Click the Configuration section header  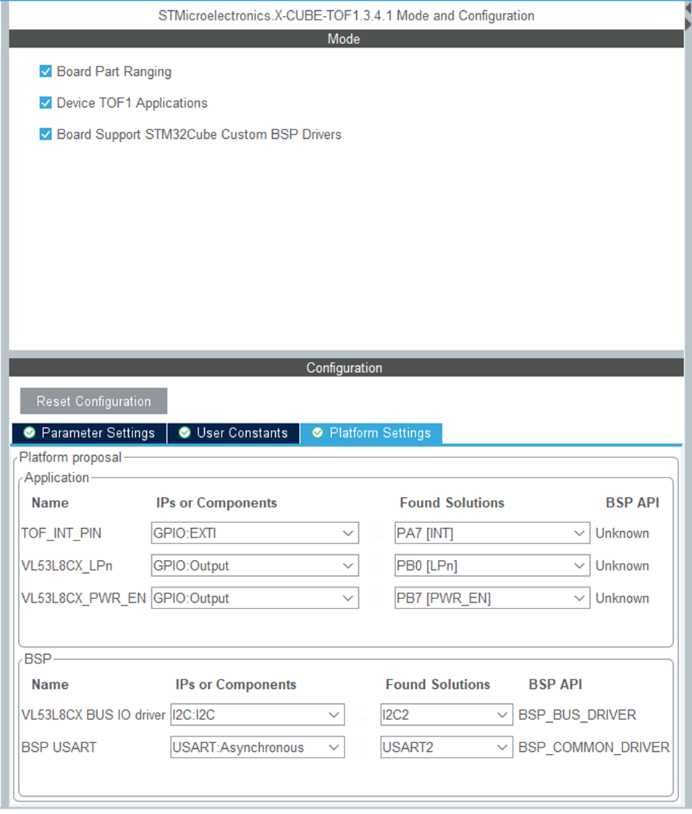point(346,368)
